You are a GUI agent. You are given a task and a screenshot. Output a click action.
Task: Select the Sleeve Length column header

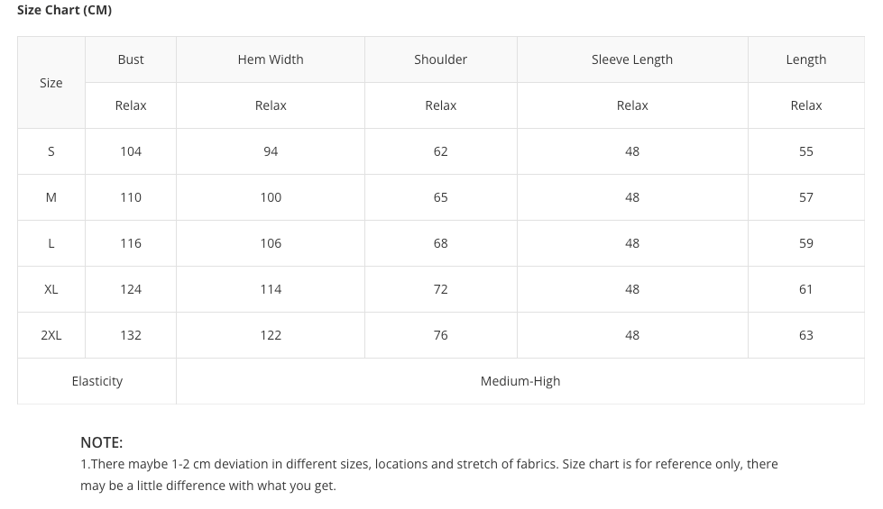[632, 59]
